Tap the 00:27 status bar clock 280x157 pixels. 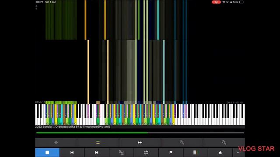(x=40, y=2)
